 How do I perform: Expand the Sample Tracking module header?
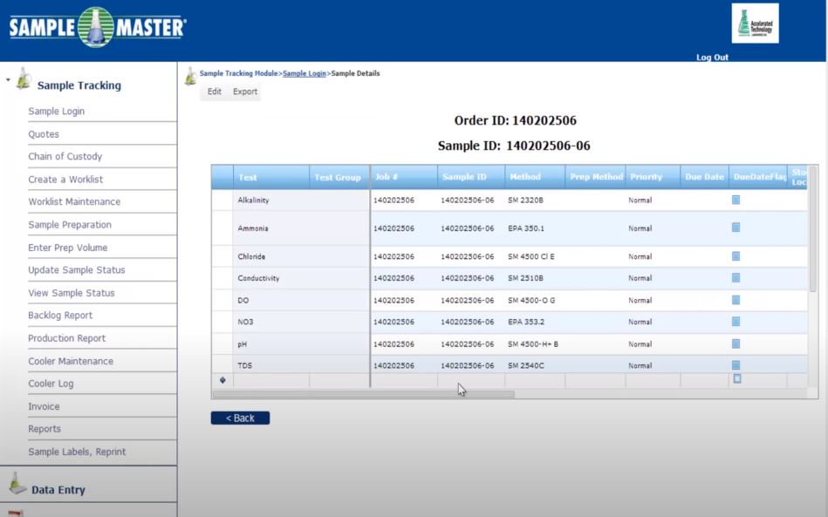(79, 85)
